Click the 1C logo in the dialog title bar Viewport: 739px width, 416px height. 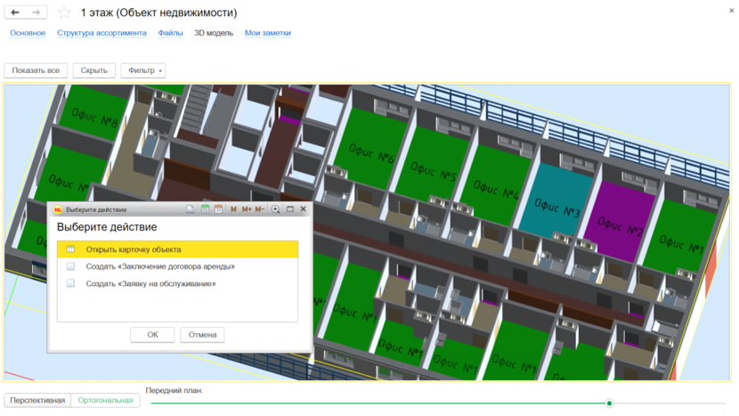(x=58, y=209)
